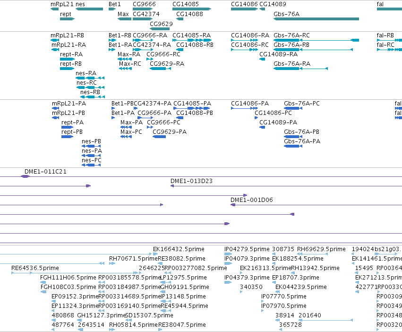Click protein nes-PB
Viewport: 402px width, 332px height.
pyautogui.click(x=91, y=141)
